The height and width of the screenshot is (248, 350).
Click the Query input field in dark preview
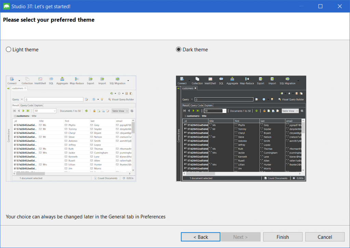224,99
